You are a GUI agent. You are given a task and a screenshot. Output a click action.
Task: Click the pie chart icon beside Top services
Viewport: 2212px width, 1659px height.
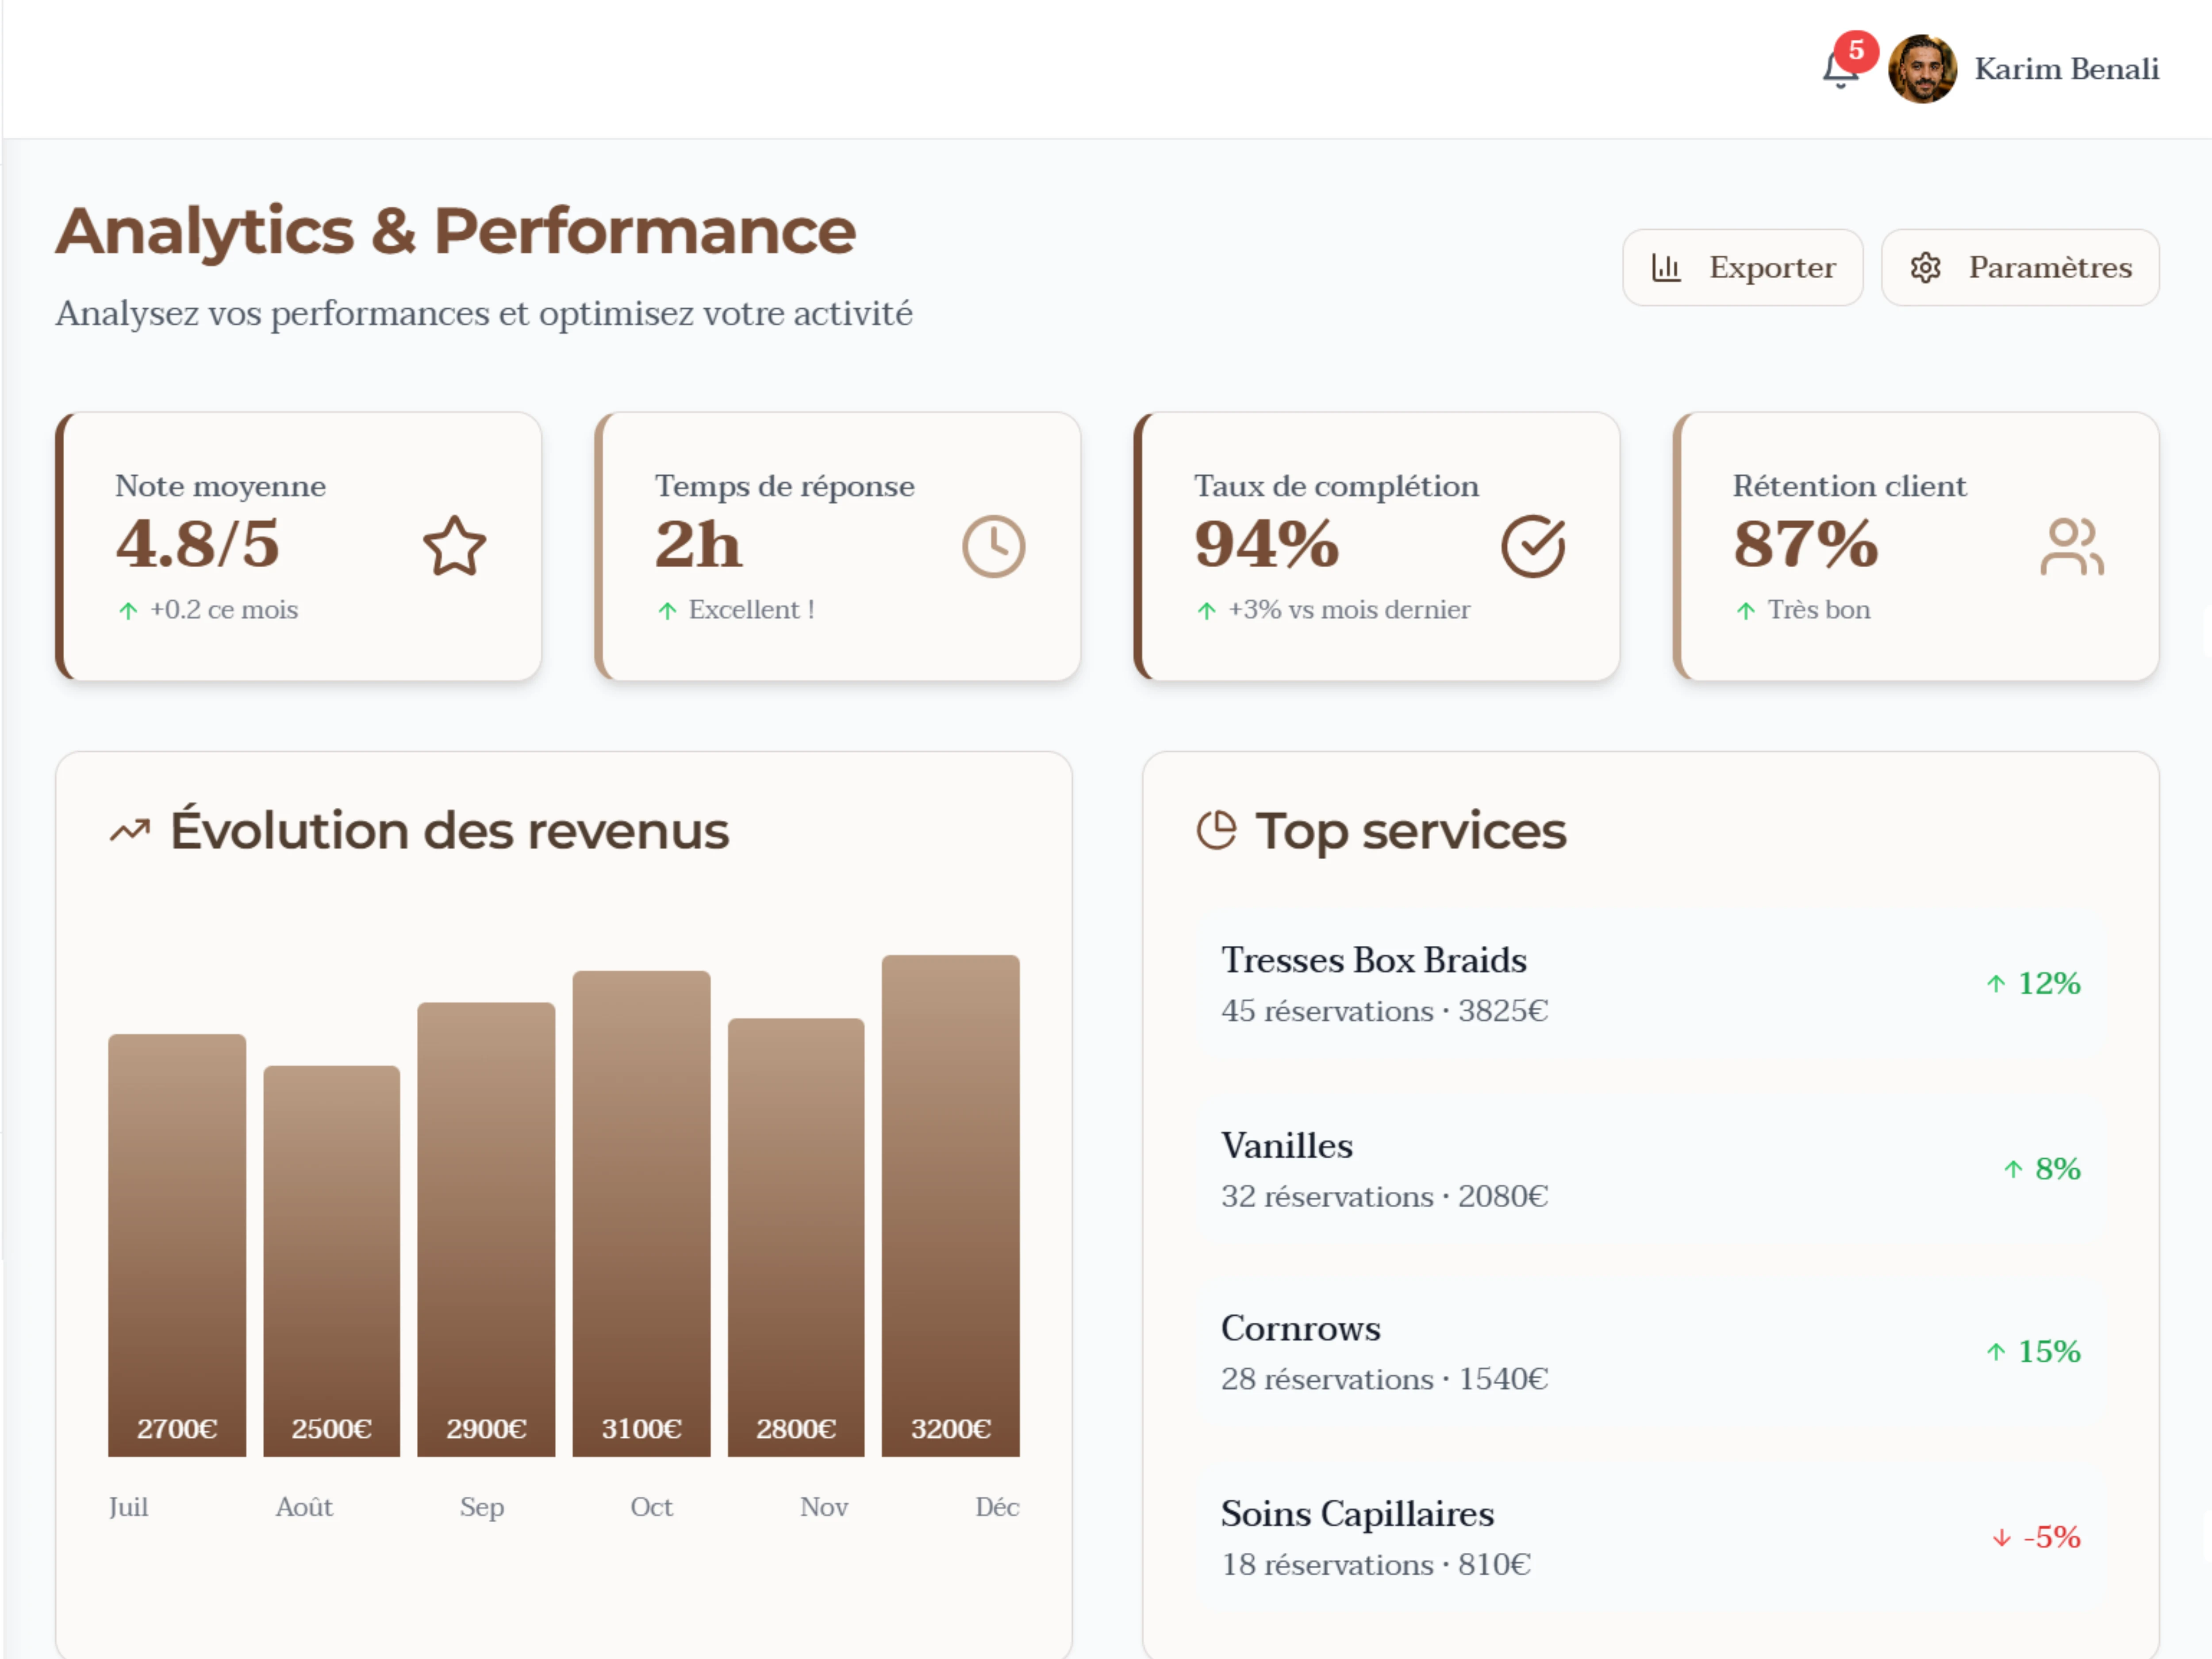[x=1217, y=830]
